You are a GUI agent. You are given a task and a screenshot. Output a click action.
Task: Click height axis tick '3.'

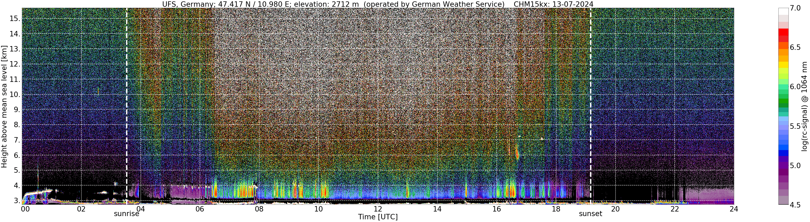[16, 201]
